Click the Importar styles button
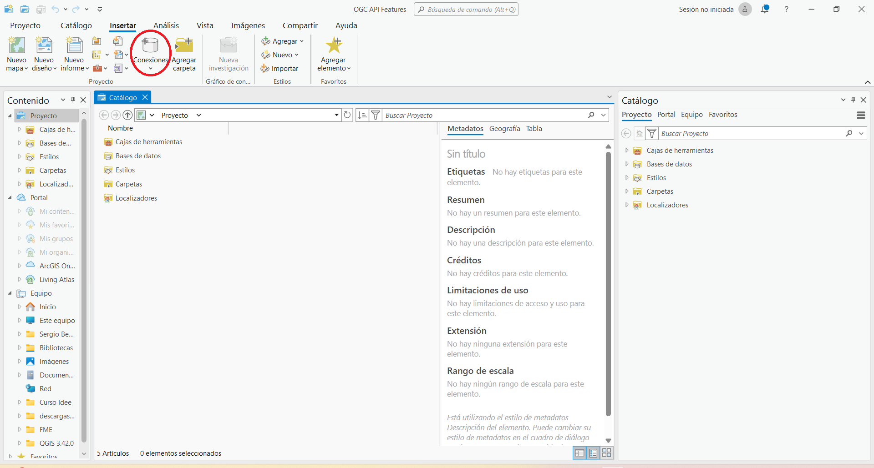 (x=279, y=69)
